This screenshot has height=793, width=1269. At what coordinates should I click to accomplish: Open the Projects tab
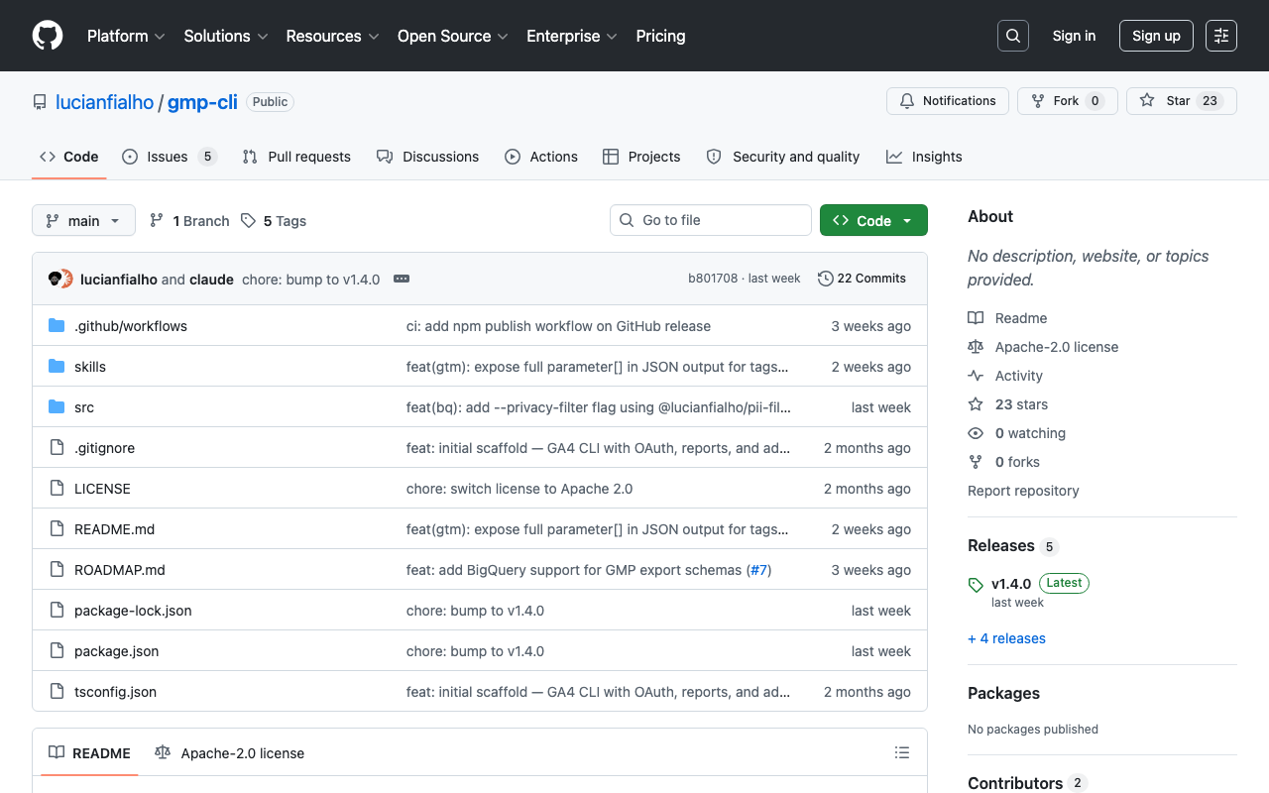click(641, 157)
